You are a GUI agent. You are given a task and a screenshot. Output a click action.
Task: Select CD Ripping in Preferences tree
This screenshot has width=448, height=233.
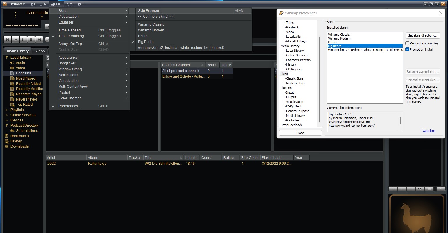pos(294,69)
